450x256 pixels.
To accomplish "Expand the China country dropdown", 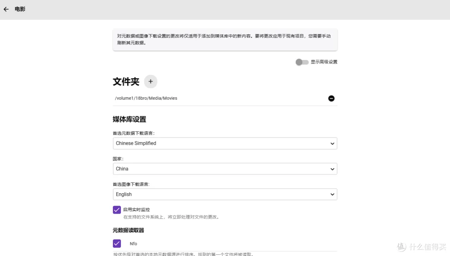I will (225, 169).
